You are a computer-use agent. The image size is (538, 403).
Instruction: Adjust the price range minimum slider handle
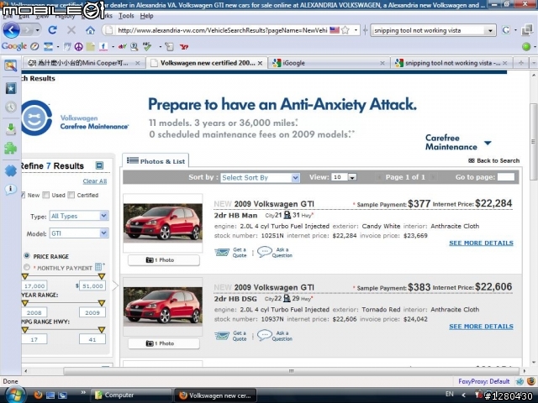point(25,276)
